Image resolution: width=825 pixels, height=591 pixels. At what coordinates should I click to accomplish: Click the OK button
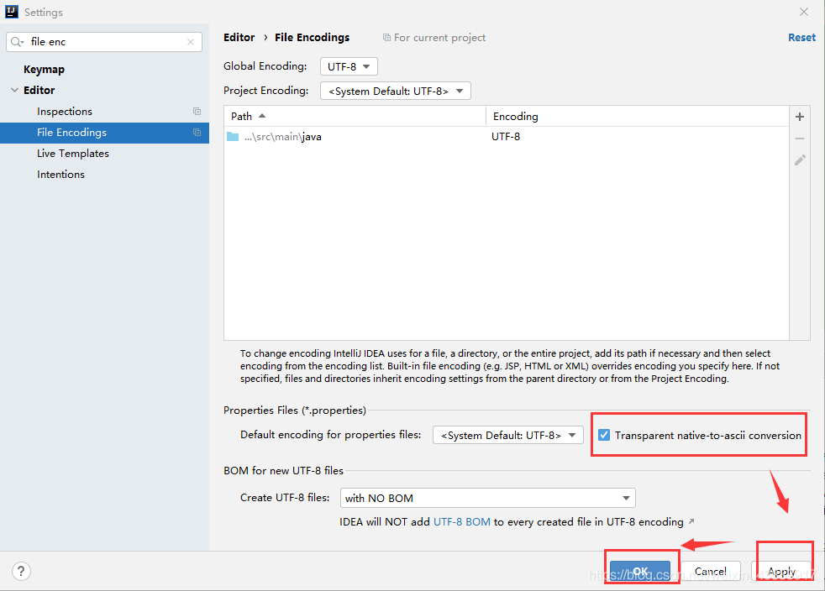pyautogui.click(x=640, y=571)
